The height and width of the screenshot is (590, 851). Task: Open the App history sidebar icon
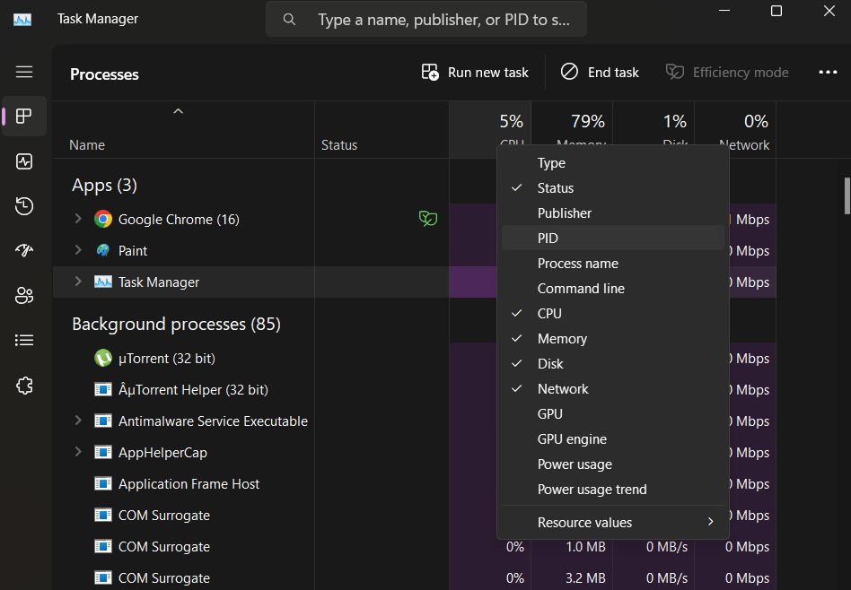point(24,206)
